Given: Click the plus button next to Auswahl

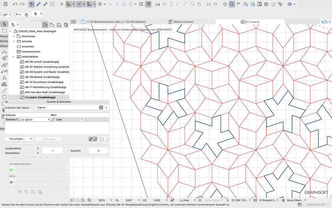Looking at the screenshot, I should [98, 151].
